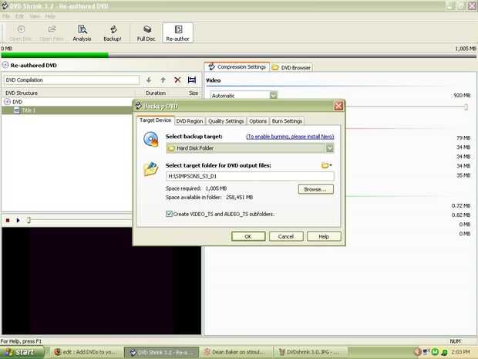Open the Options tab in Backup dialog
This screenshot has width=478, height=359.
click(x=258, y=121)
